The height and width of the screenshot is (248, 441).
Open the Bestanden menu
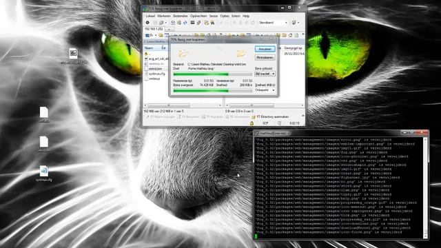point(181,16)
